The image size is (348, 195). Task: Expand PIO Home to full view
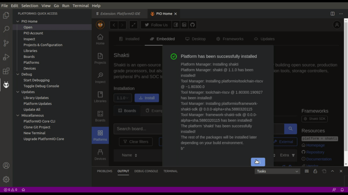[x=133, y=25]
